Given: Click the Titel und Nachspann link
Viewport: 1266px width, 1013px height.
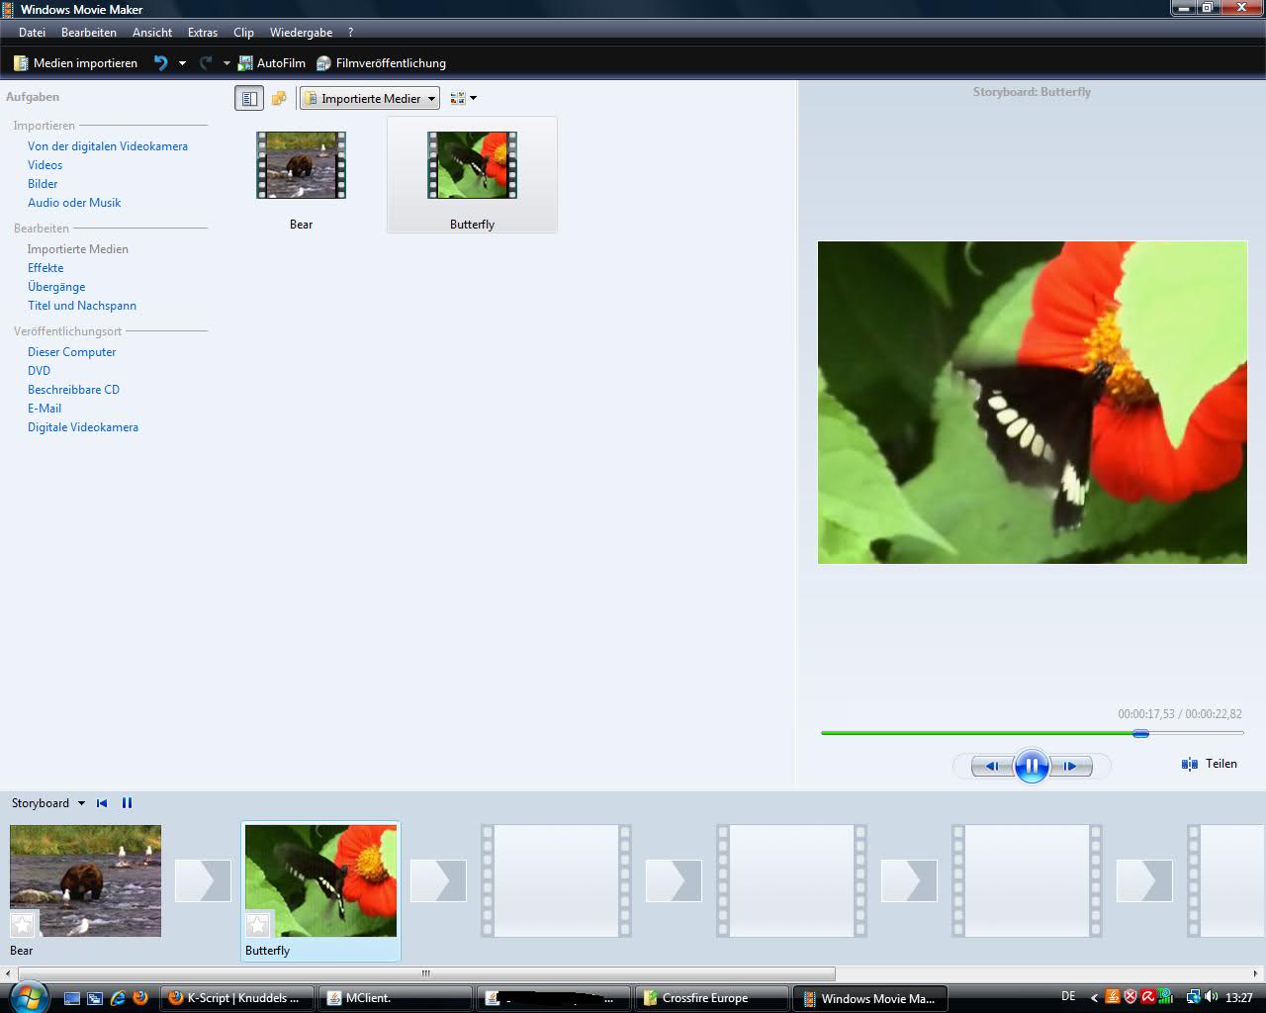Looking at the screenshot, I should click(x=82, y=306).
